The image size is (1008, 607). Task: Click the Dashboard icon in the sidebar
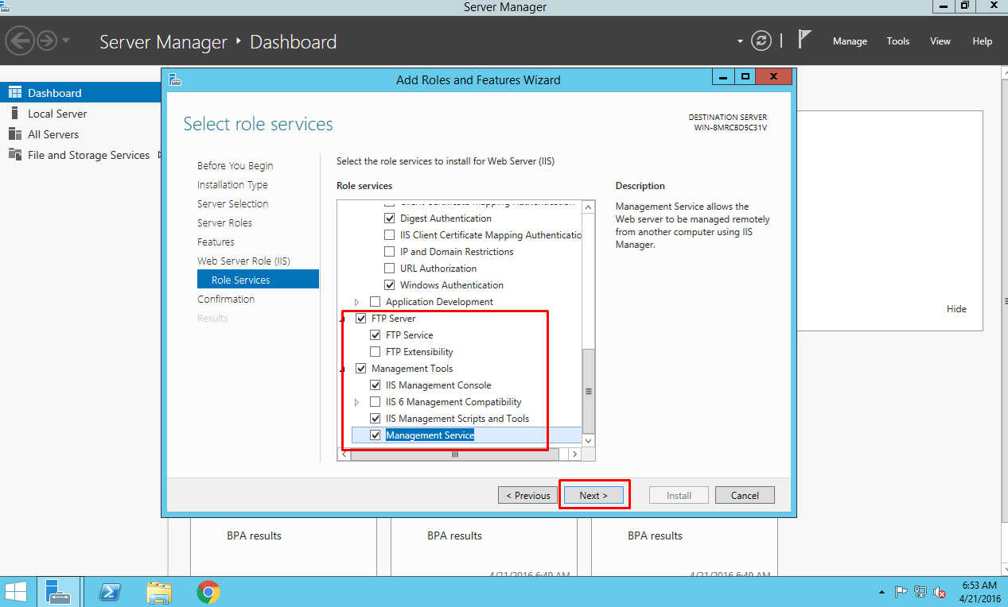[15, 93]
